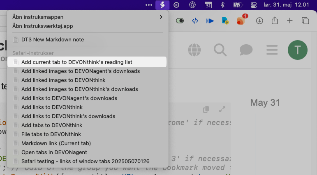Select Åbn Instruksværktøj.app
Screen dimensions: 317x175
(x=87, y=26)
